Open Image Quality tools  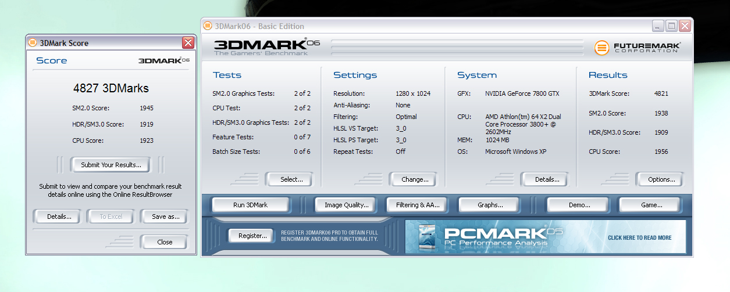tap(347, 204)
